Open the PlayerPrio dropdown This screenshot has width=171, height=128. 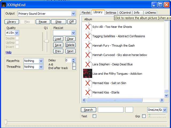(41, 61)
